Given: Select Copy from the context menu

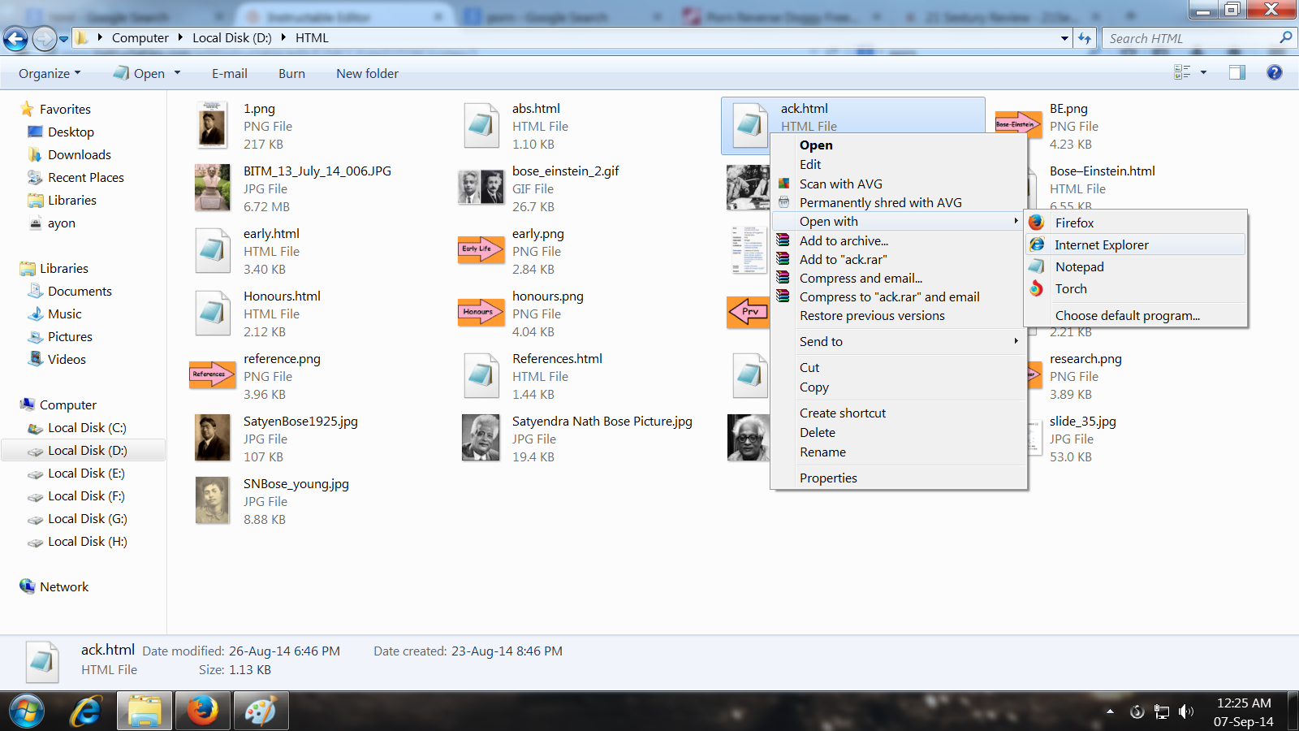Looking at the screenshot, I should (898, 387).
